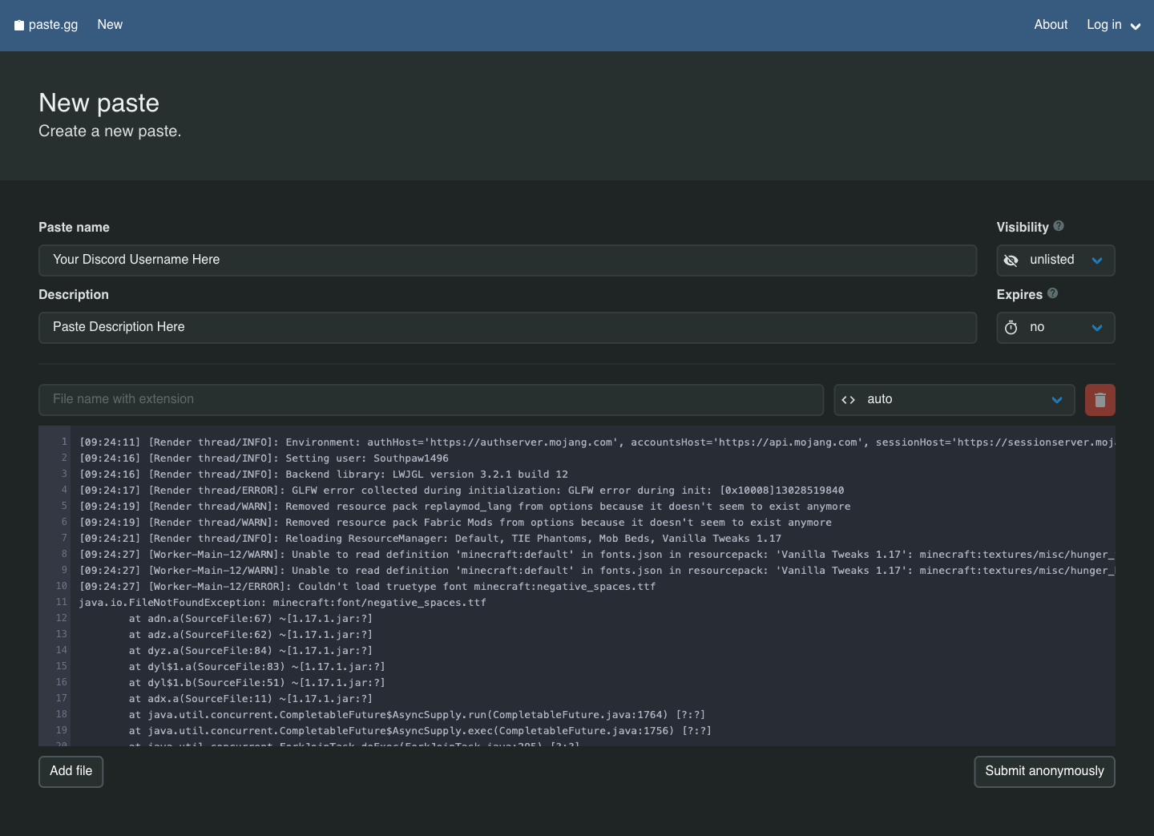Click the Add file button
Image resolution: width=1154 pixels, height=836 pixels.
[71, 771]
